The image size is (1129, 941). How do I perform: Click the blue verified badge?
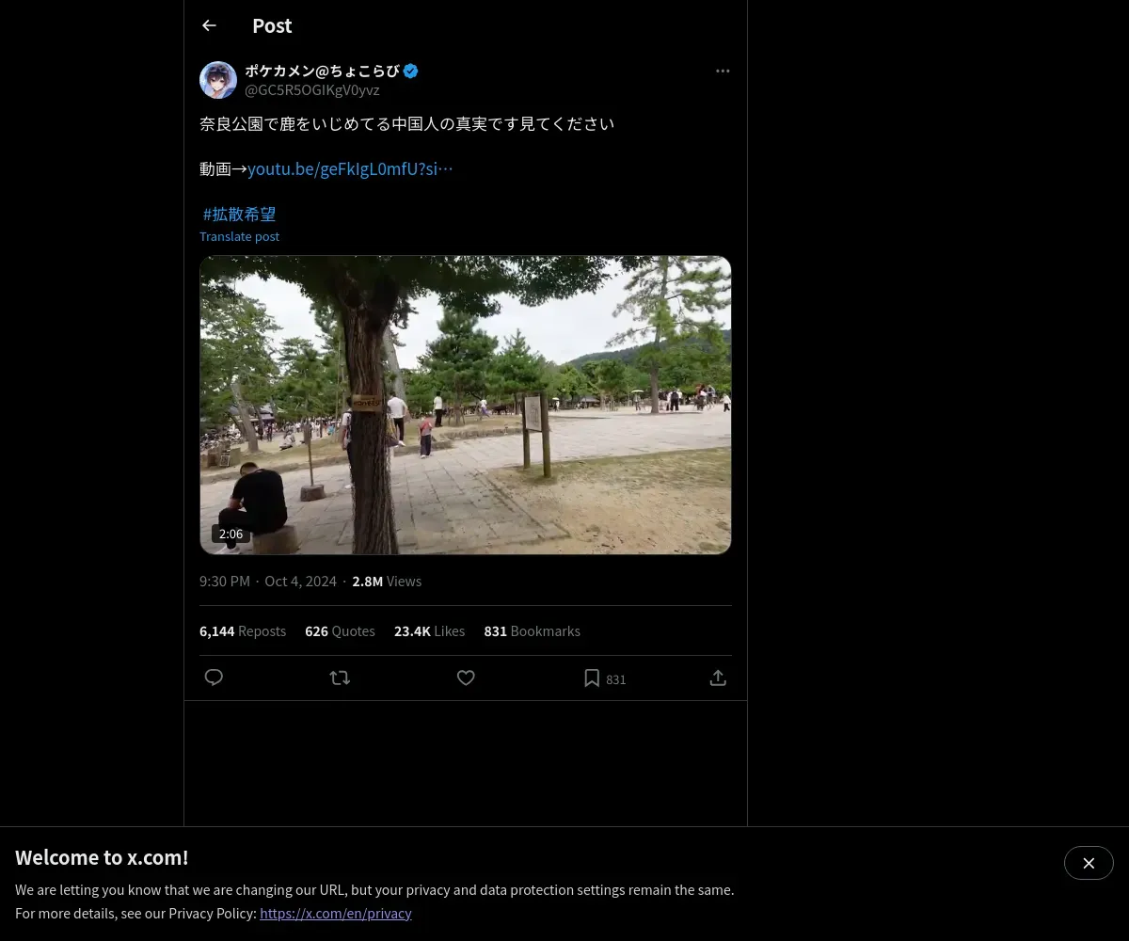(411, 71)
